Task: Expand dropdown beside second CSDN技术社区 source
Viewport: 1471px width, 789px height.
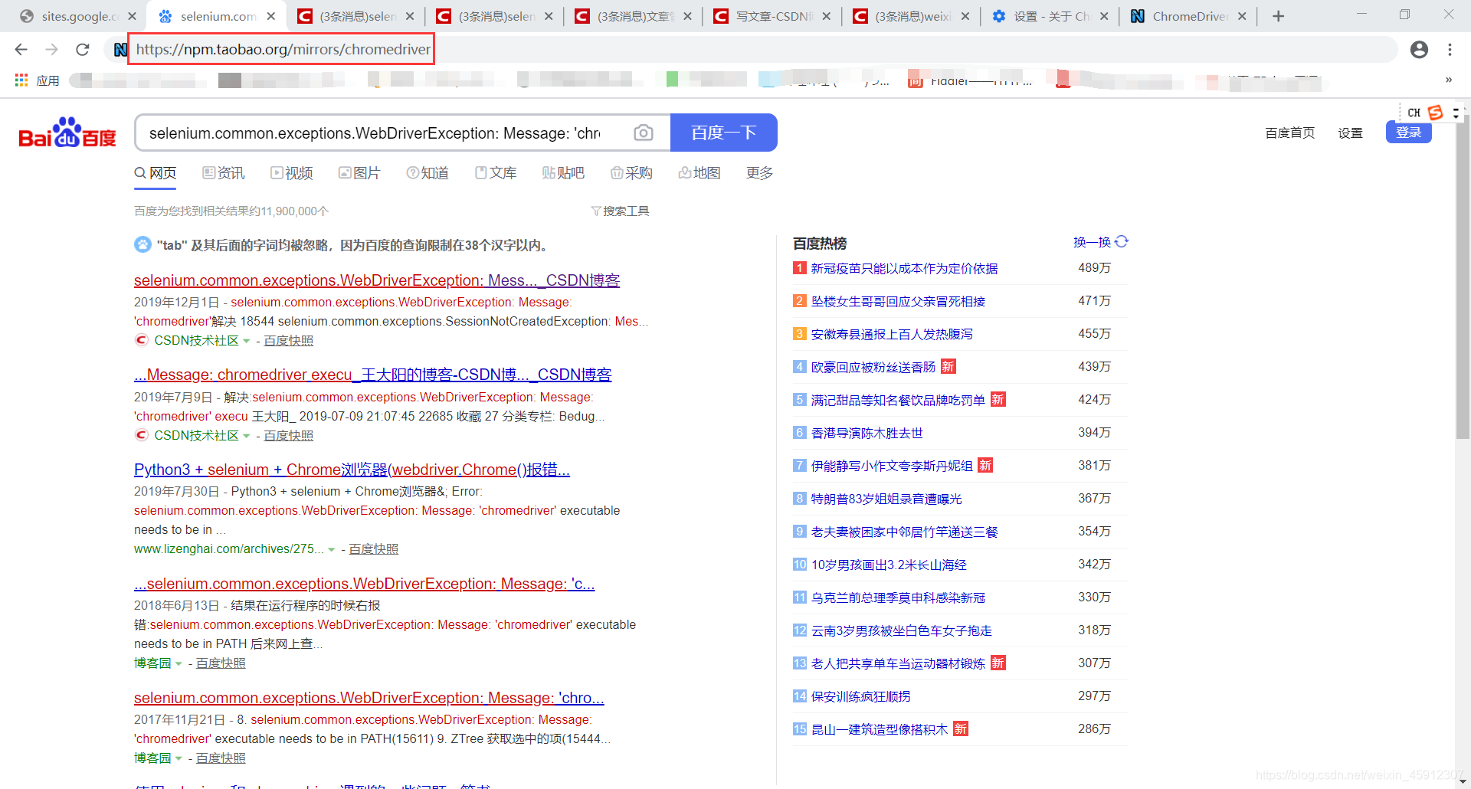Action: click(246, 436)
